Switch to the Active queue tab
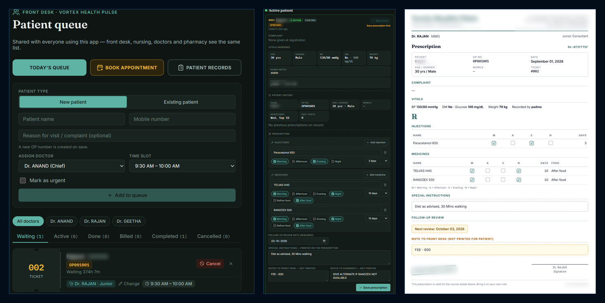This screenshot has height=303, width=605. [x=66, y=236]
